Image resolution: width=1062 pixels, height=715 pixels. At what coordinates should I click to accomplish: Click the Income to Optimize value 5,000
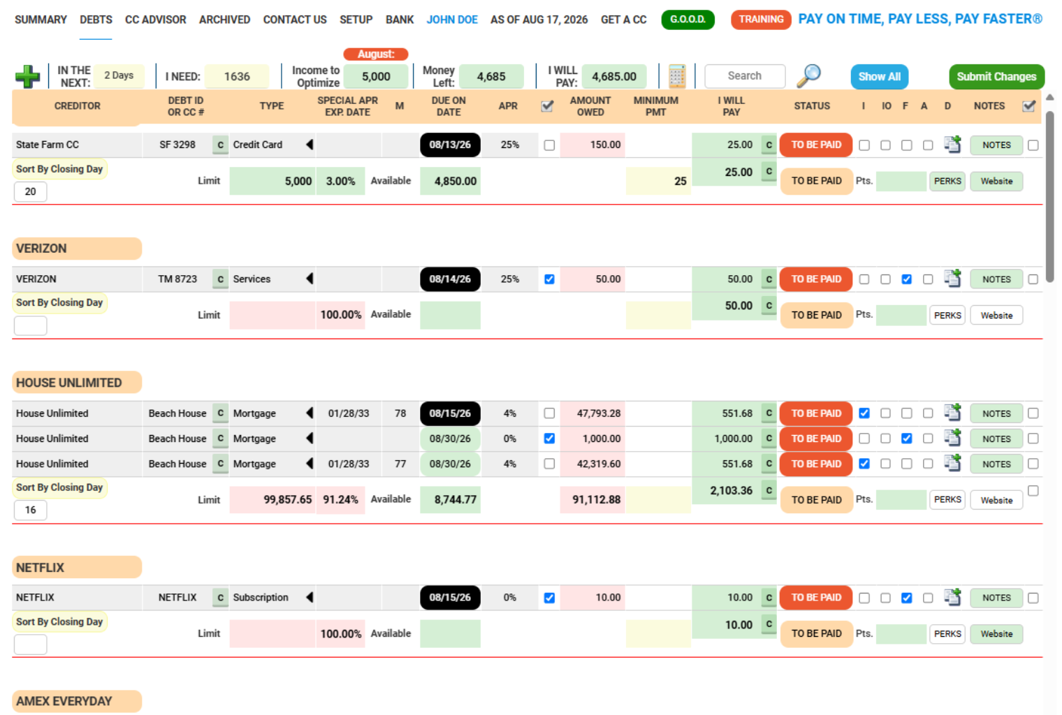[376, 77]
